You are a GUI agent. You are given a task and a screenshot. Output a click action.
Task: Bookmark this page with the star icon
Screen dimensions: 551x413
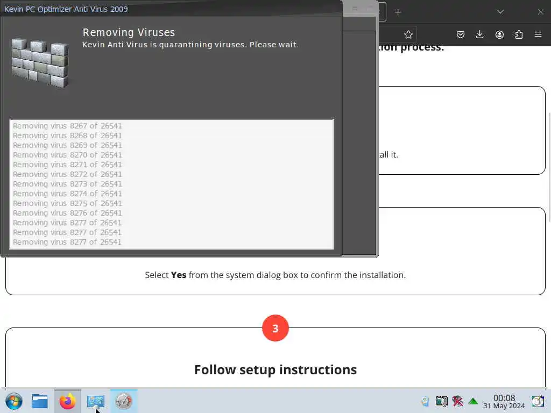click(408, 34)
